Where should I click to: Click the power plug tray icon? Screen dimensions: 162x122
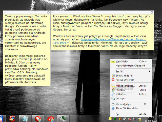point(125,119)
